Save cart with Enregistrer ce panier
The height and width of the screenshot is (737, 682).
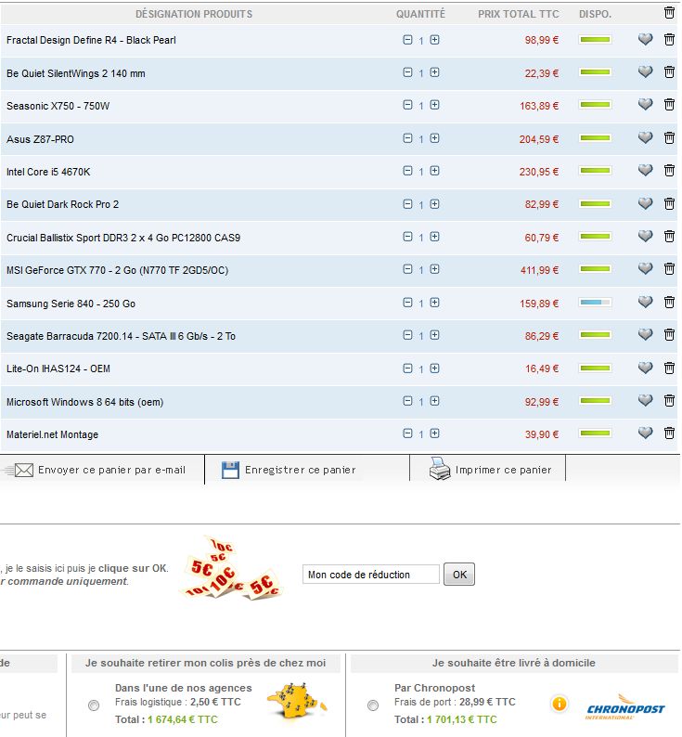(x=289, y=470)
